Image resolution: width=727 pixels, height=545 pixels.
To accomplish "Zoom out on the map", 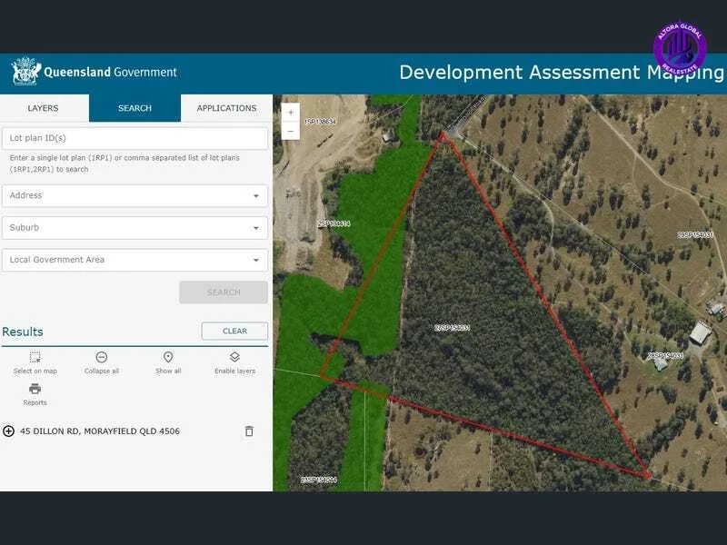I will click(291, 132).
